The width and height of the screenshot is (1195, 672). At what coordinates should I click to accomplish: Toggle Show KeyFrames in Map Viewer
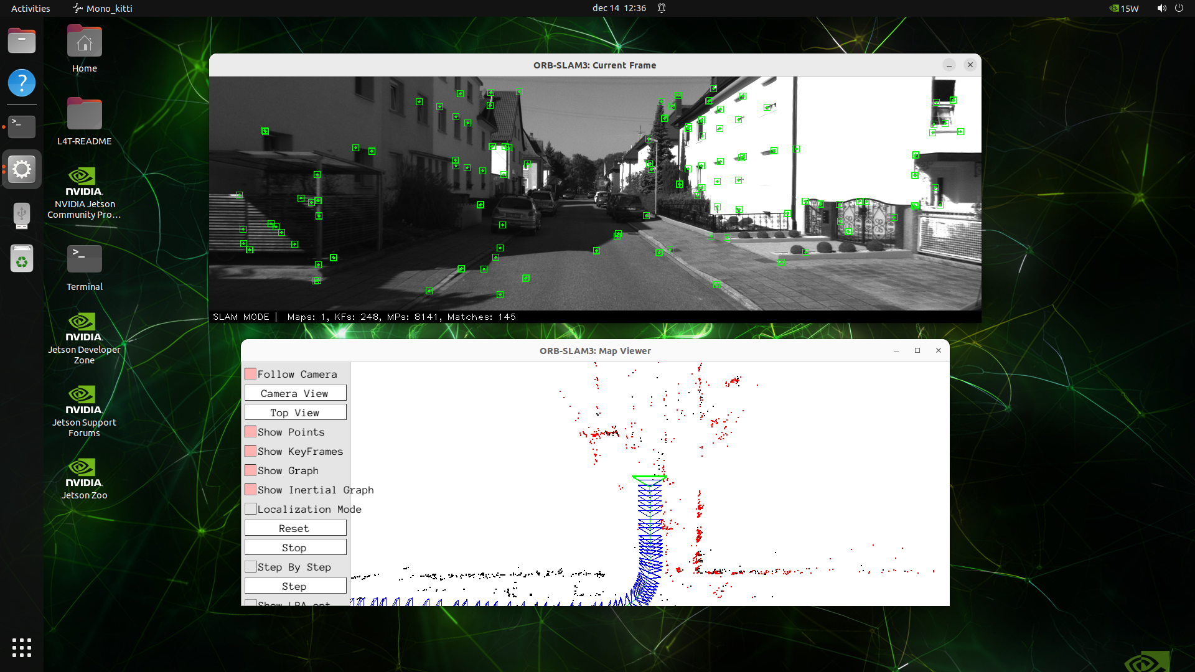(251, 451)
